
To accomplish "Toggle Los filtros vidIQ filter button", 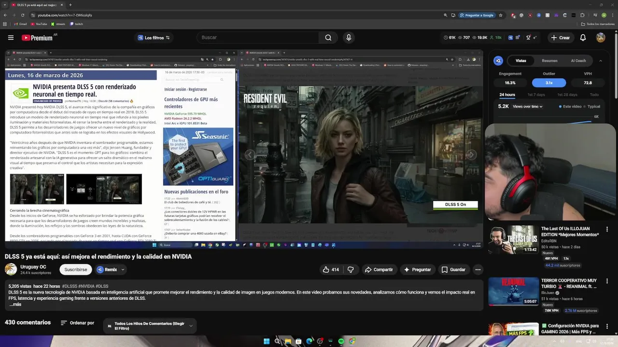I will coord(154,38).
